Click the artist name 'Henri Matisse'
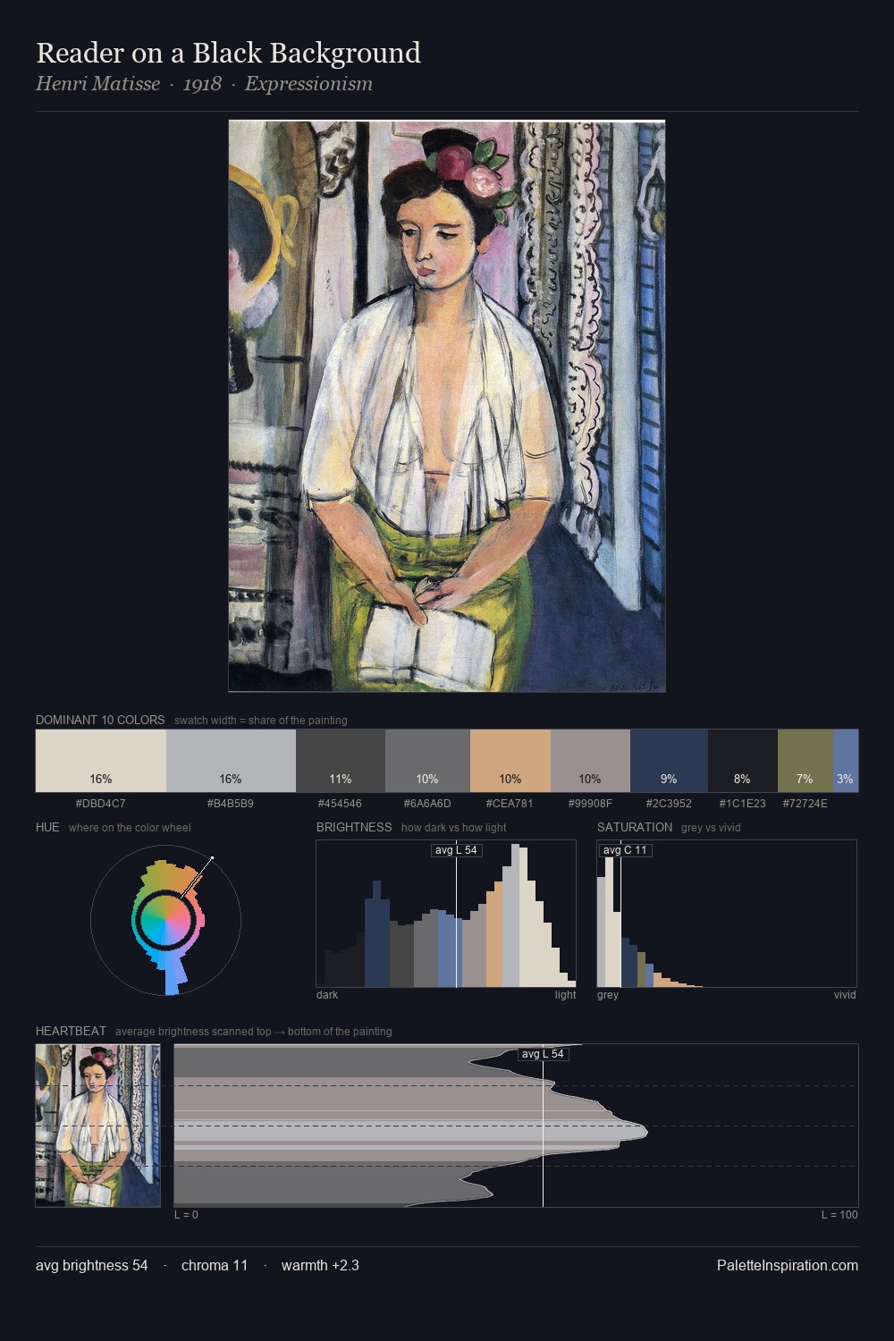The image size is (894, 1341). (x=98, y=84)
